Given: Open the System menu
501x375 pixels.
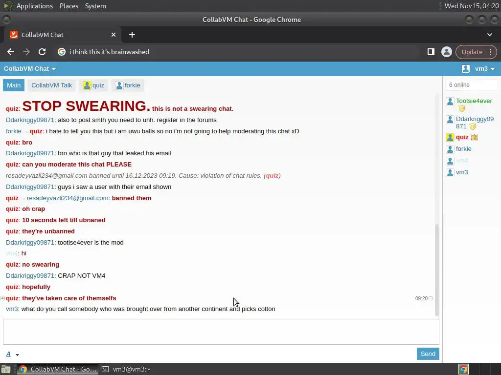Looking at the screenshot, I should tap(95, 6).
